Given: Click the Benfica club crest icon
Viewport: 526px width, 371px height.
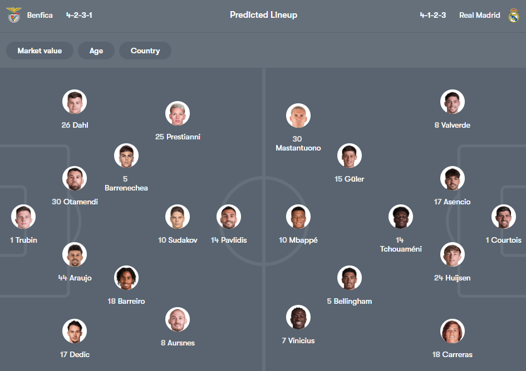Looking at the screenshot, I should 12,15.
